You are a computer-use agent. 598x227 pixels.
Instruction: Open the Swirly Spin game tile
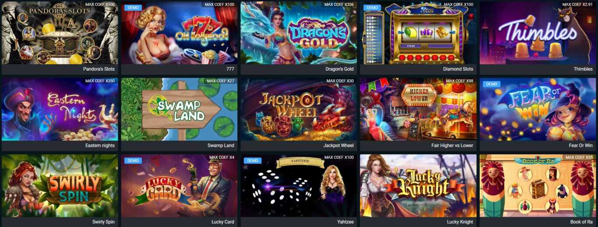pos(60,185)
